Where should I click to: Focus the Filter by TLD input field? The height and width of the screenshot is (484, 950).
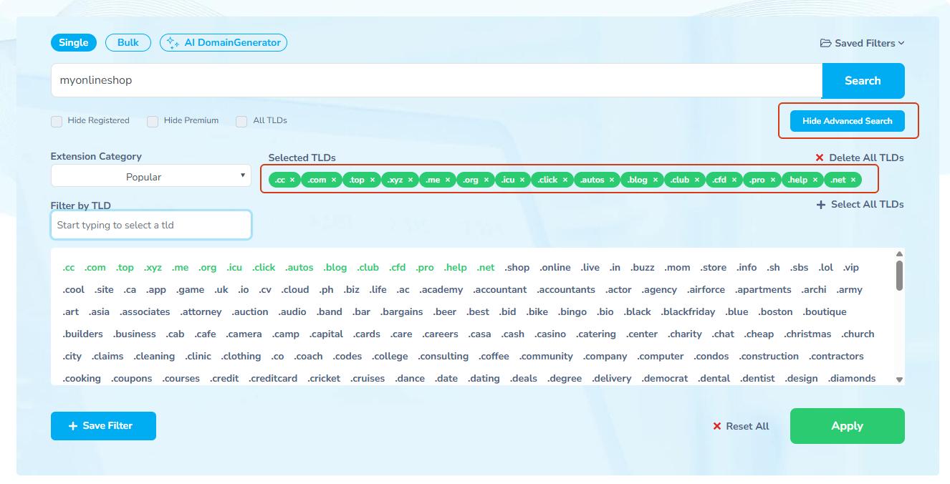click(x=151, y=225)
